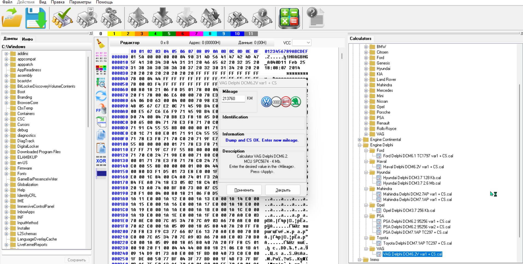
Task: Click the Применить button
Action: click(x=244, y=190)
